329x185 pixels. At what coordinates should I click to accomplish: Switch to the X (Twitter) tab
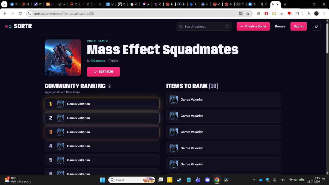tap(264, 4)
